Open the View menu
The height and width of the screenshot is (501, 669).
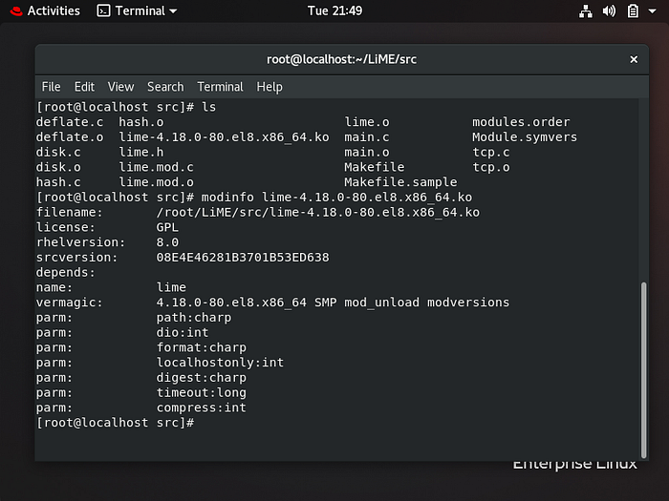pos(120,87)
